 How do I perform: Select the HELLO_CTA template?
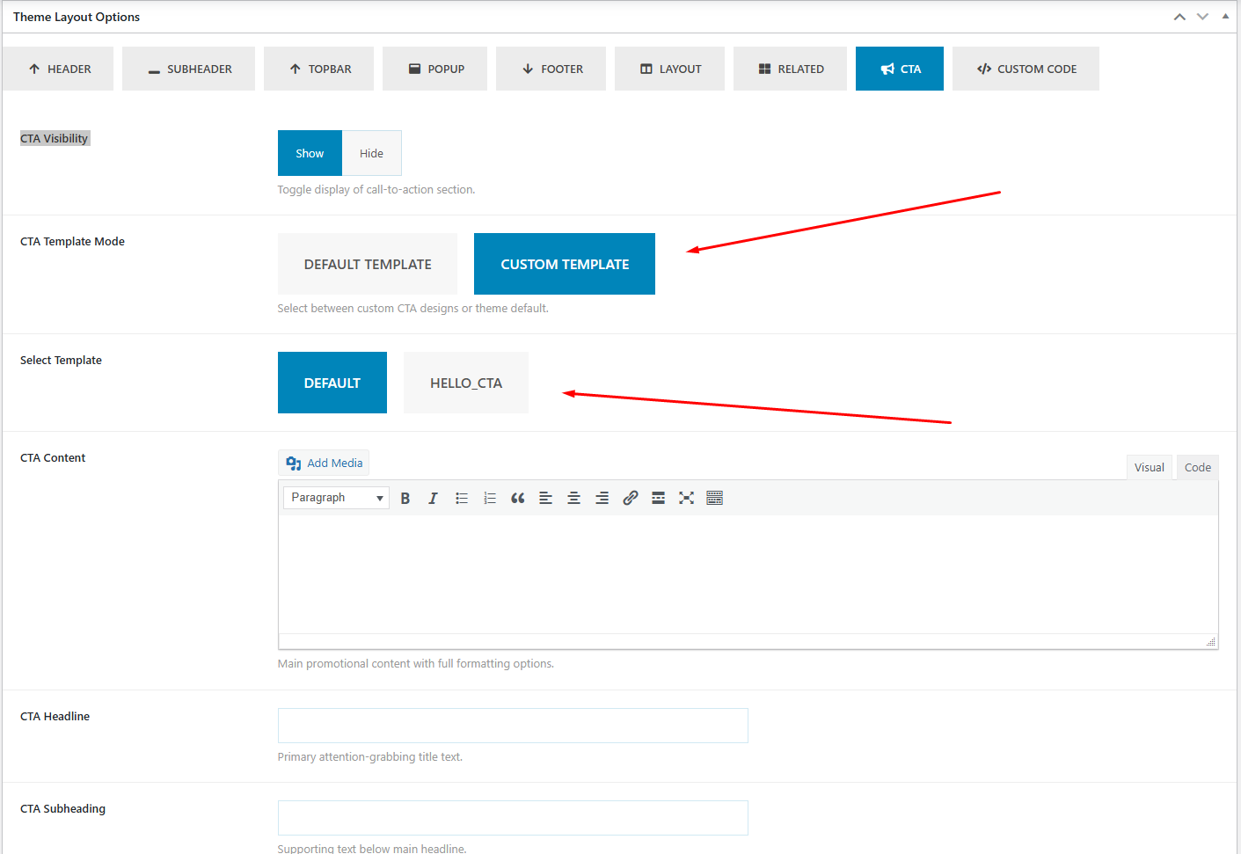tap(465, 383)
